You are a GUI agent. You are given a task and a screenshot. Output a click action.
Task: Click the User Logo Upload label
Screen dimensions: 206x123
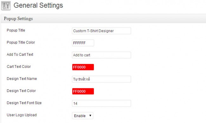tap(22, 115)
